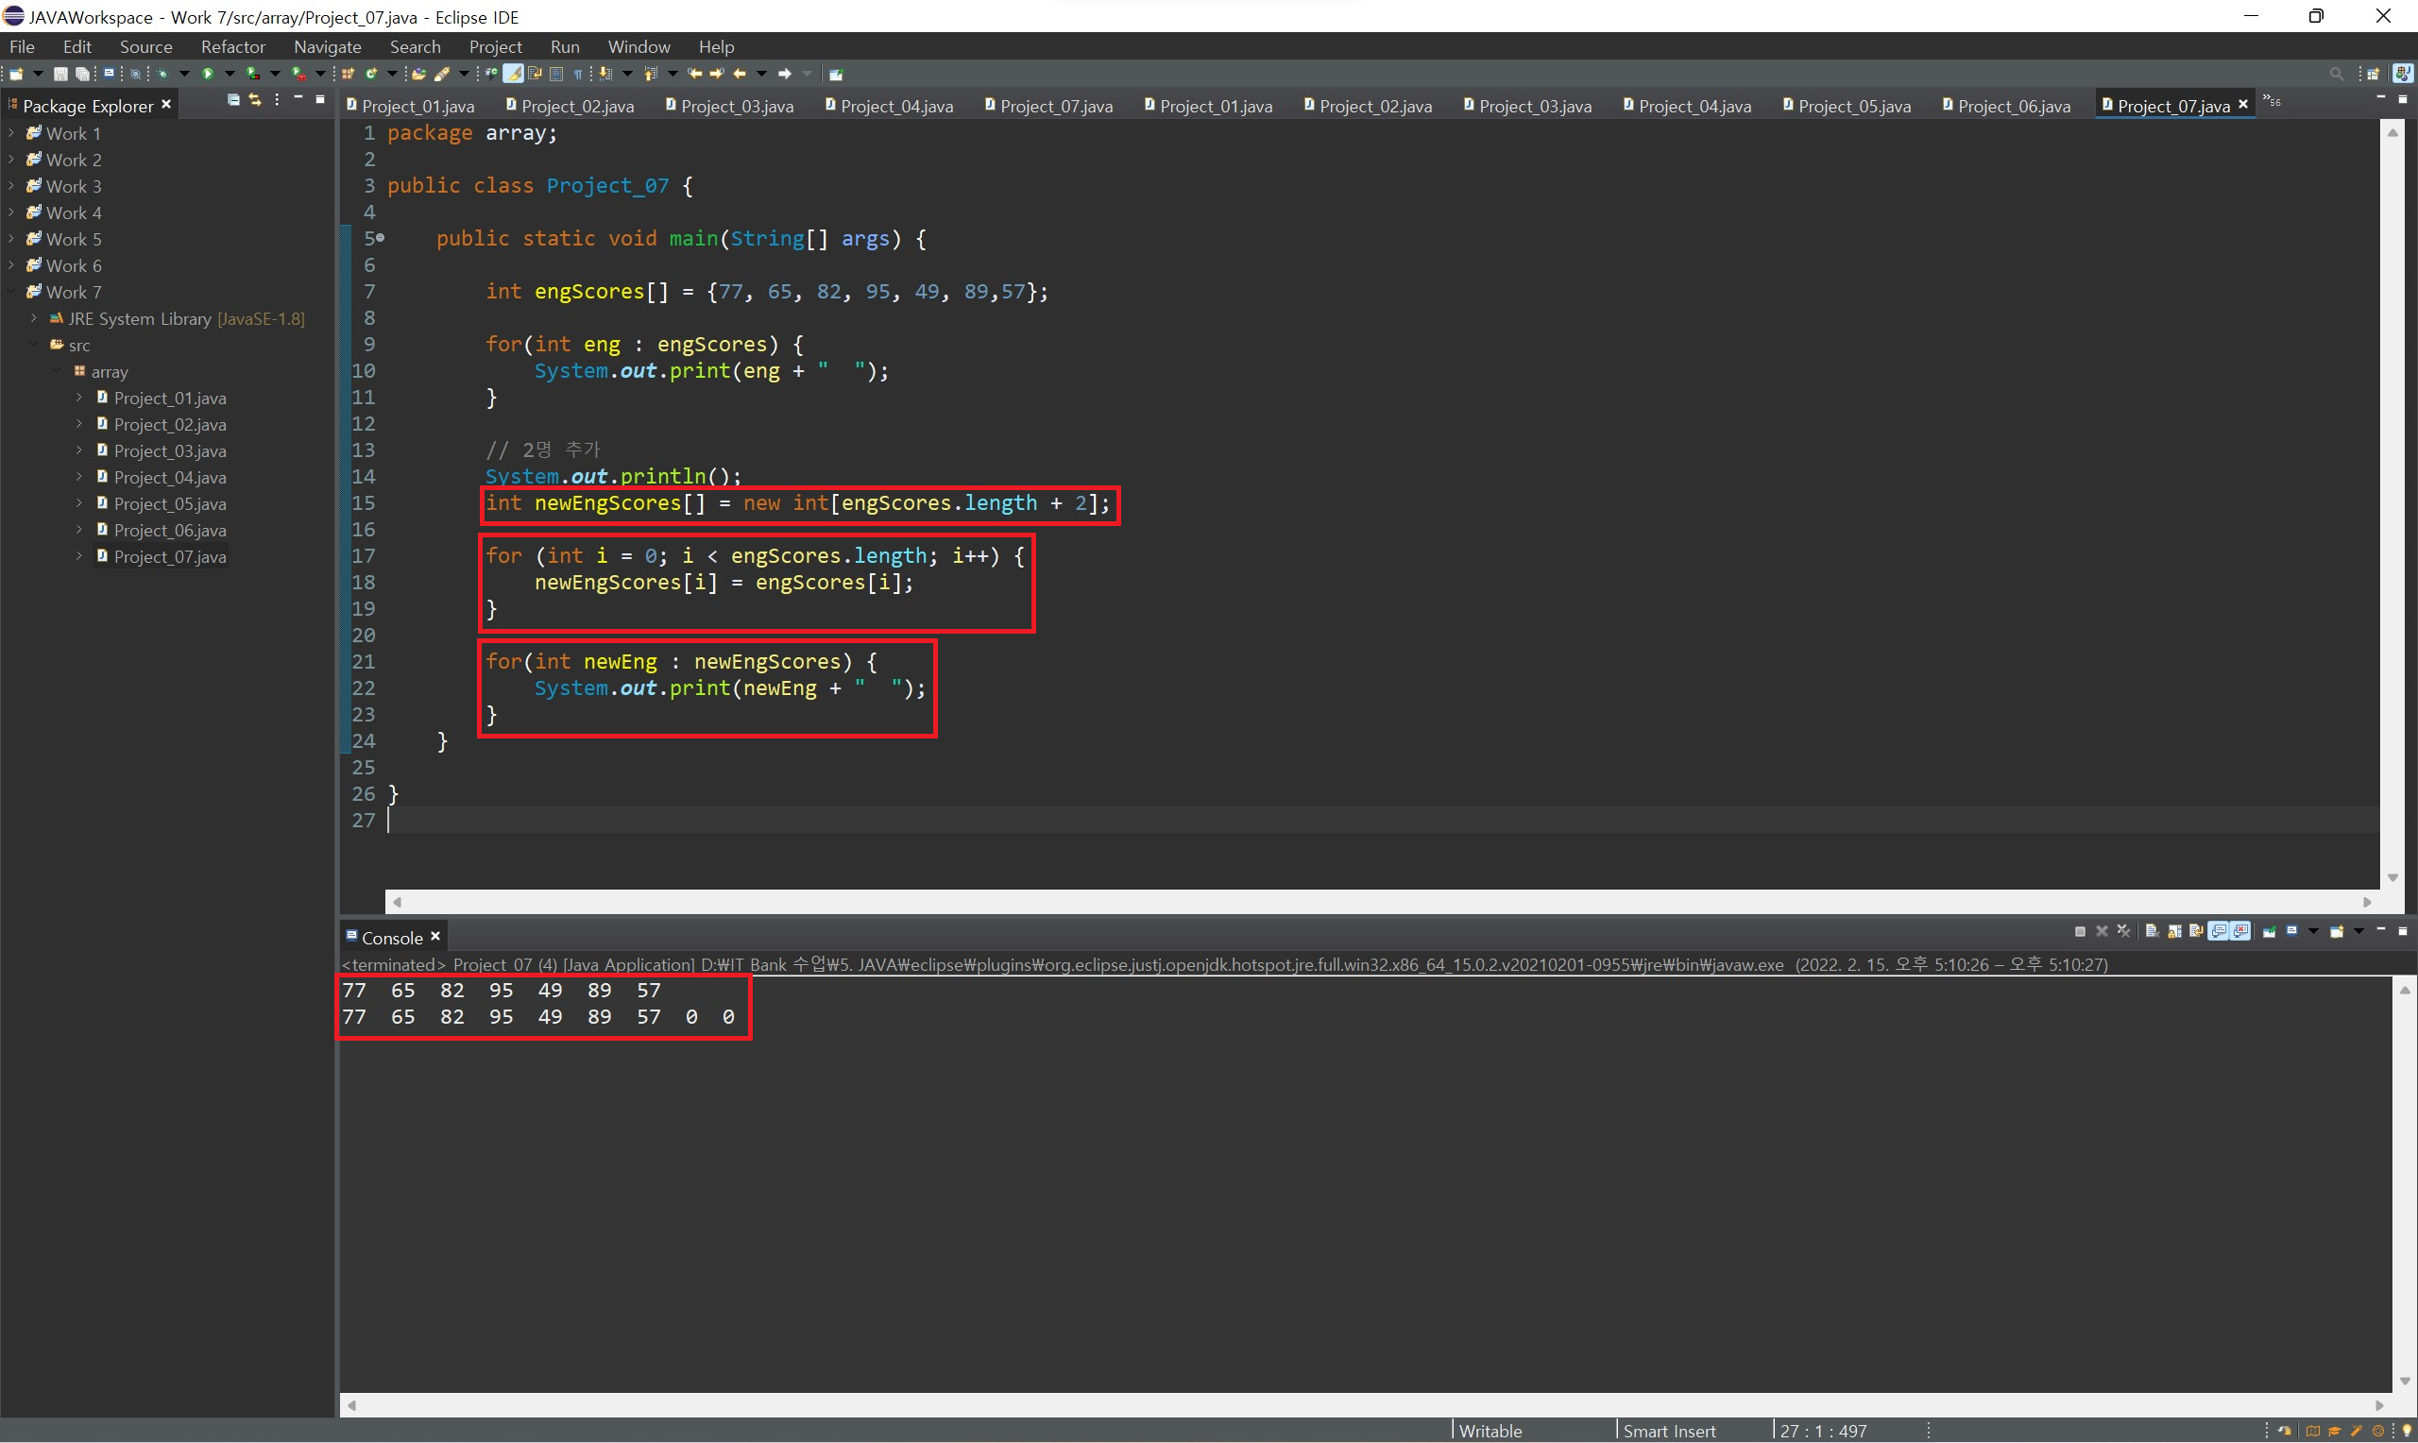
Task: Expand the Work 3 project node
Action: tap(10, 186)
